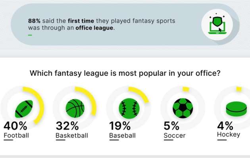Click the Baseball label
This screenshot has width=250, height=158.
(x=122, y=135)
